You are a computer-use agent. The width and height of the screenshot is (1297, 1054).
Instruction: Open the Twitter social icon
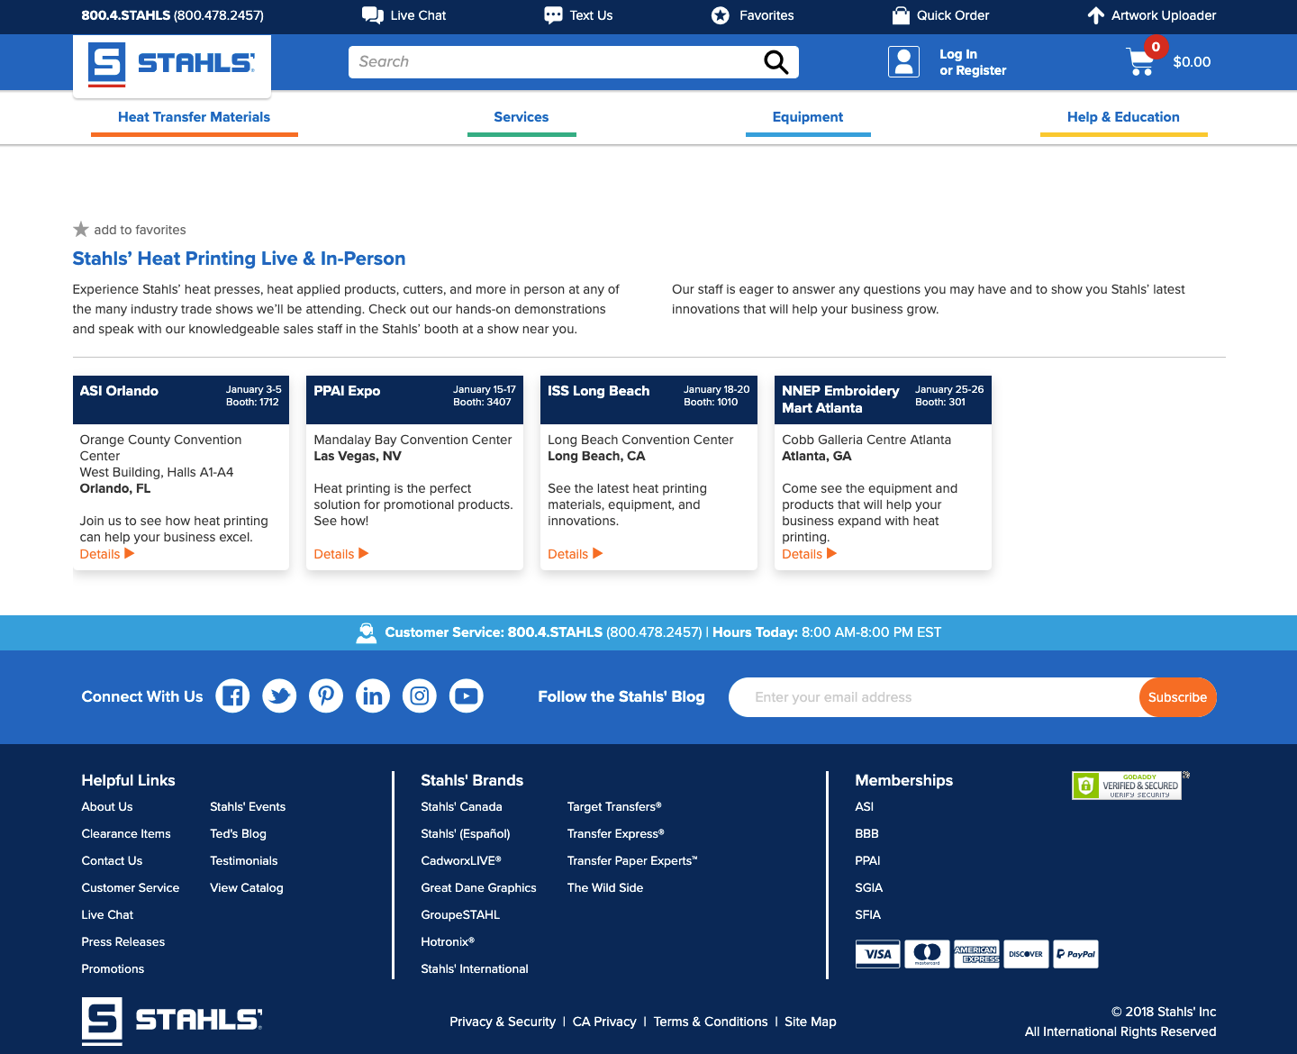[x=279, y=696]
